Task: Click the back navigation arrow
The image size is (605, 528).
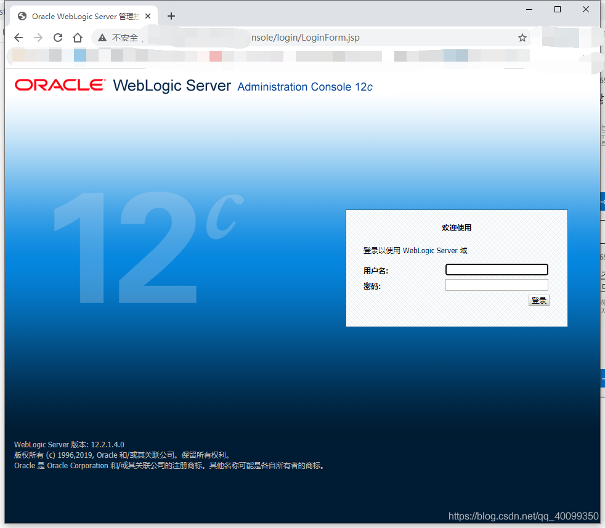Action: (18, 38)
